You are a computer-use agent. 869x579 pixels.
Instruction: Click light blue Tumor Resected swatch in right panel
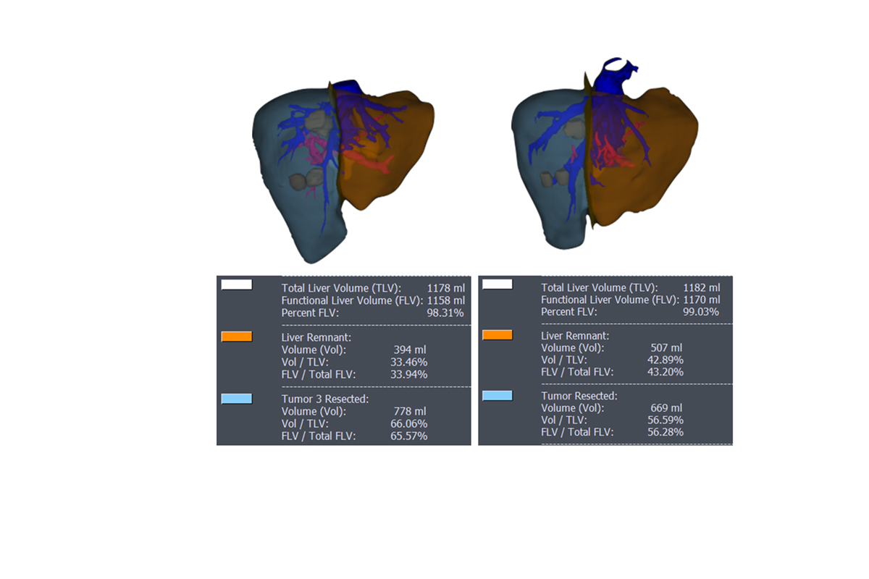tap(497, 395)
